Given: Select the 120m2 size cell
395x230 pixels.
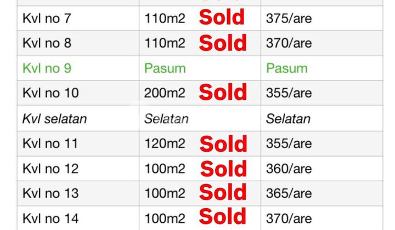Looking at the screenshot, I should click(165, 143).
